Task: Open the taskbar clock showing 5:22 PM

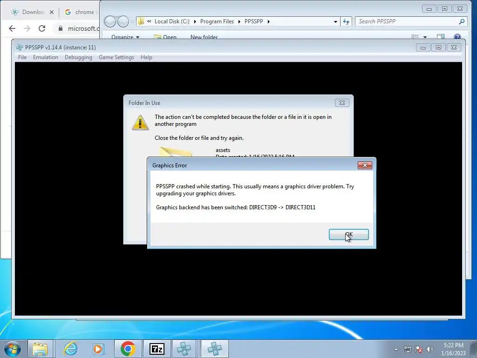Action: (x=453, y=349)
